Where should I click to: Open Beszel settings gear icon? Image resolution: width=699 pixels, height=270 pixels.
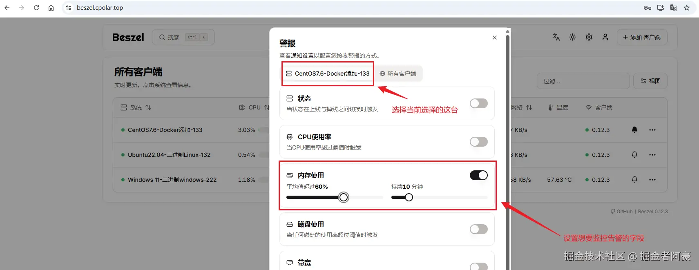(589, 37)
